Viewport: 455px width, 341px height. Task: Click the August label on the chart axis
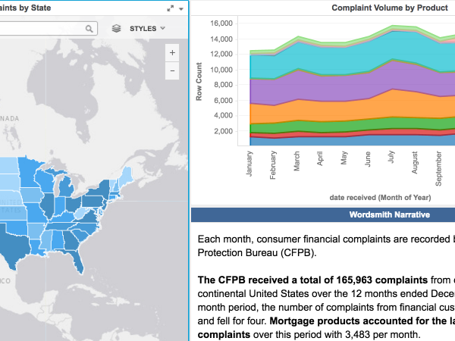pos(415,162)
